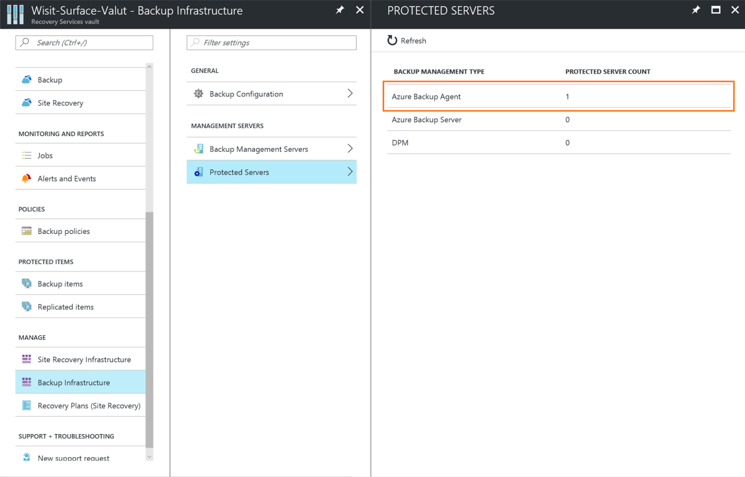Image resolution: width=745 pixels, height=477 pixels.
Task: Expand the Protected Servers chevron
Action: pos(351,172)
